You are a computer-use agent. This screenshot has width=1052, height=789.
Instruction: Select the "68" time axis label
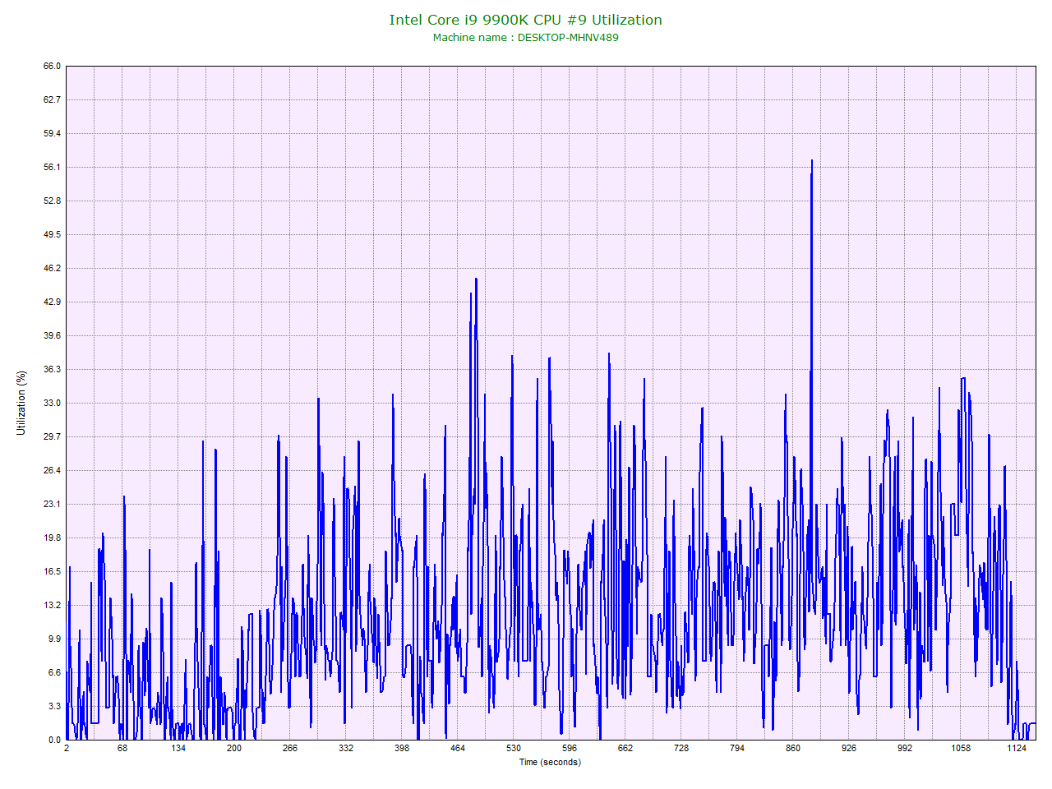(122, 749)
